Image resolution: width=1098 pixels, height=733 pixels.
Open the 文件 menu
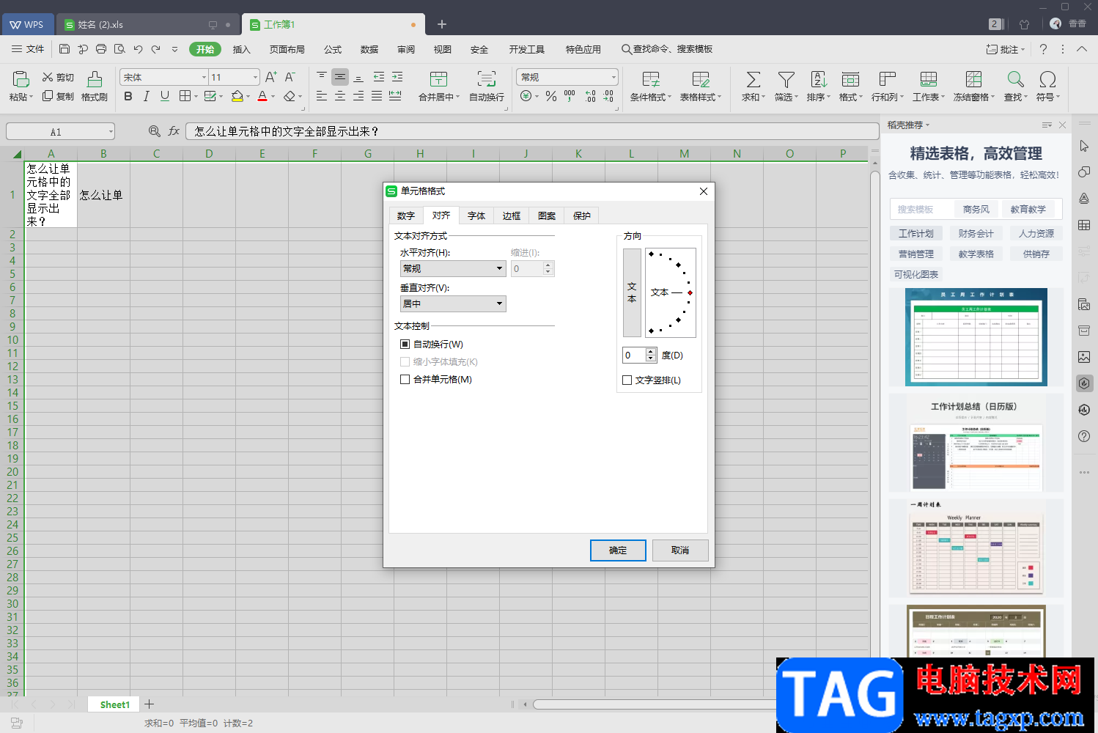coord(28,49)
